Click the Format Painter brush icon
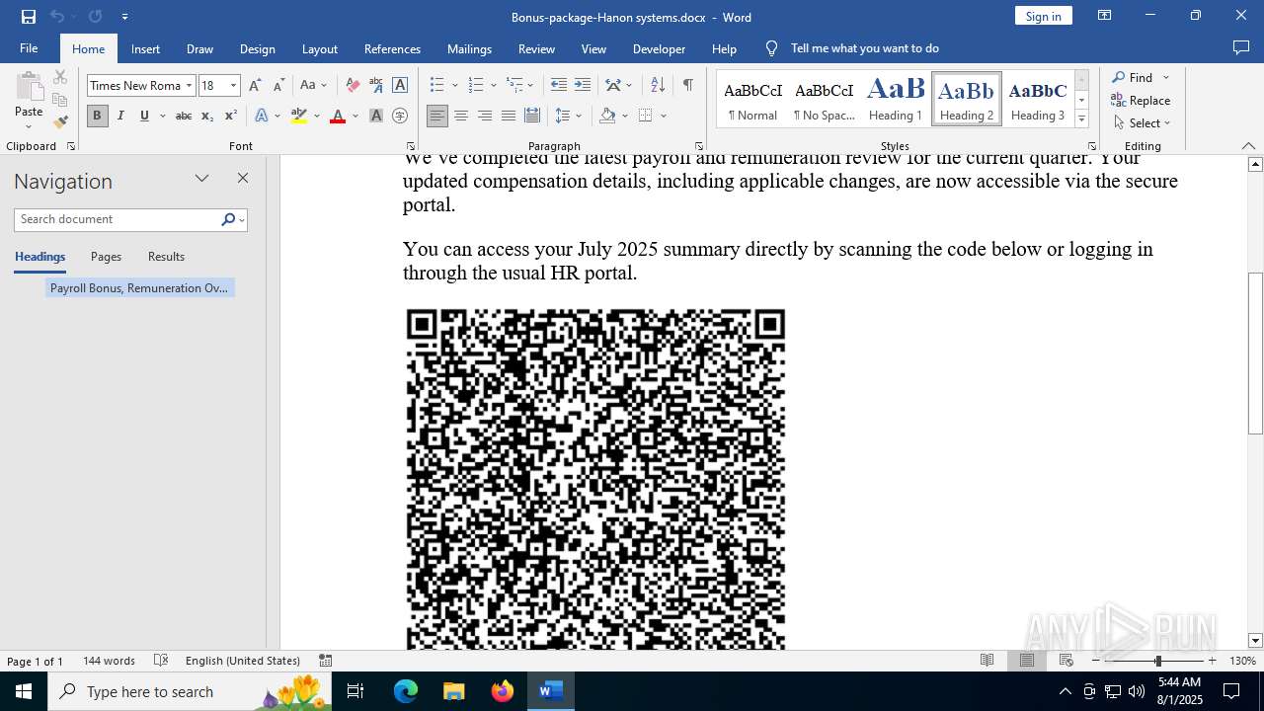This screenshot has width=1264, height=711. pyautogui.click(x=60, y=122)
